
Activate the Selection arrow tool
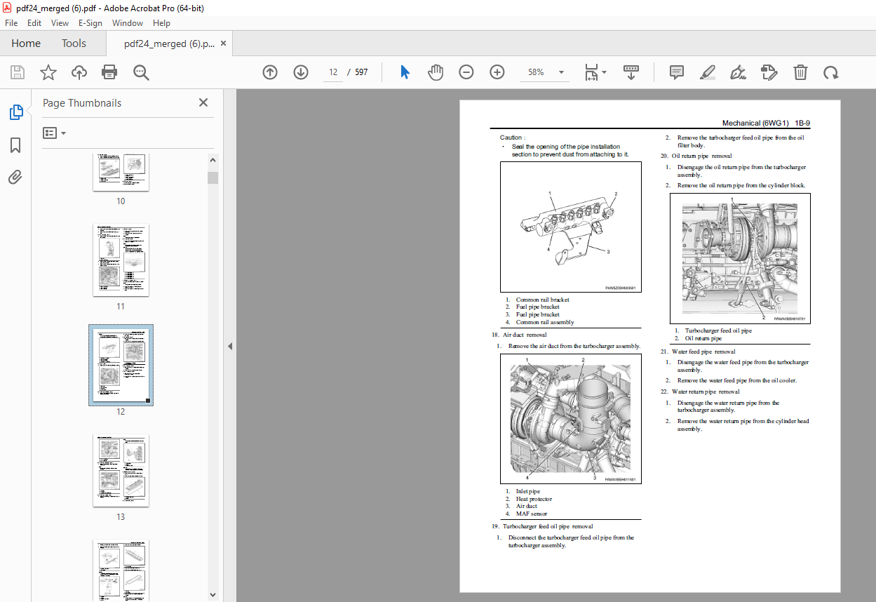(x=405, y=72)
